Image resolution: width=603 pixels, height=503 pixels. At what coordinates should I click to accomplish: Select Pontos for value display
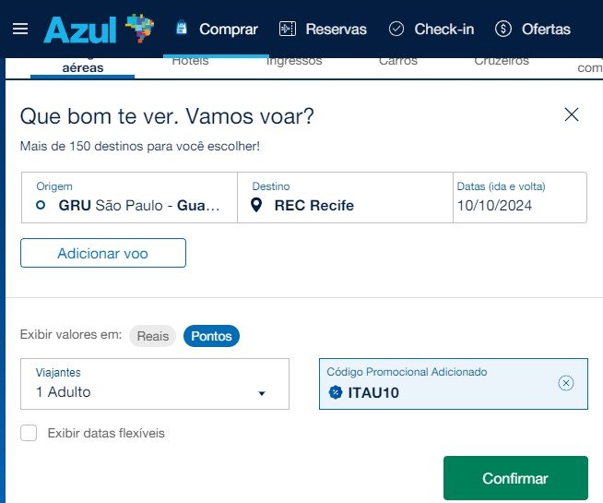[x=211, y=336]
